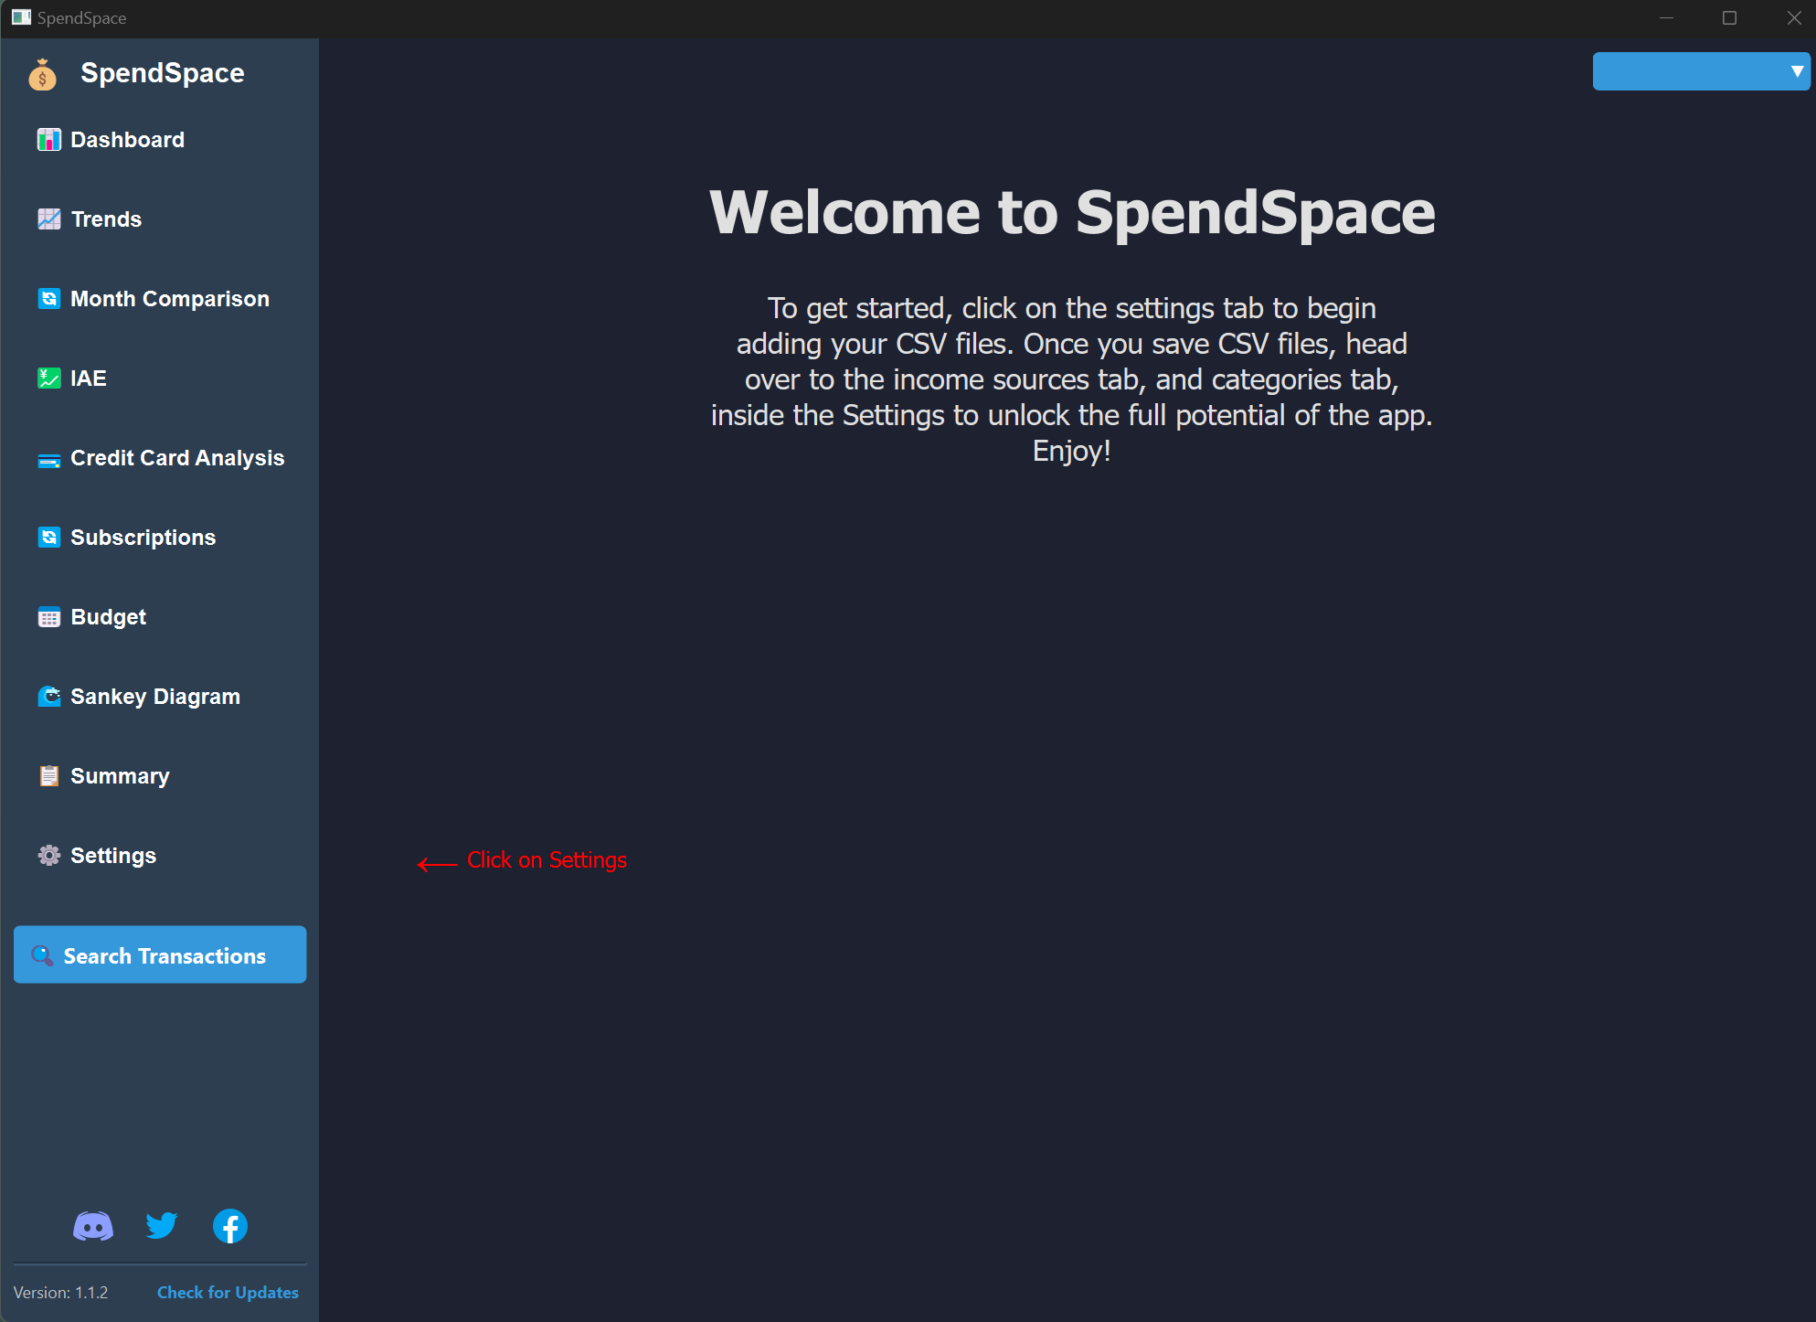Click the Credit Card Analysis card icon

48,459
